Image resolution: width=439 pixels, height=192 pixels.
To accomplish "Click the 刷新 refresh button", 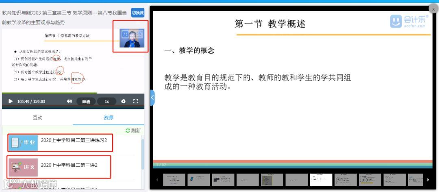I will 133,131.
